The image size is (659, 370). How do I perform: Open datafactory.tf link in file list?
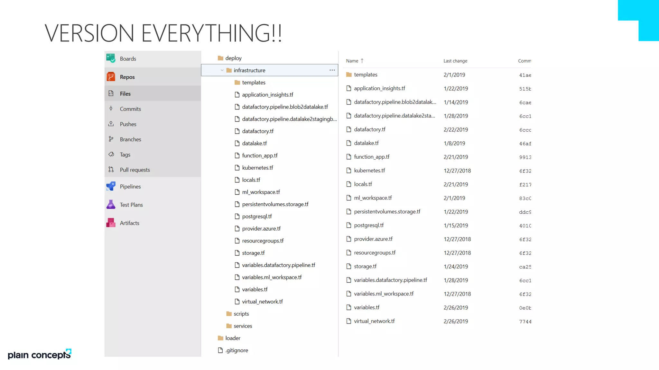[370, 129]
